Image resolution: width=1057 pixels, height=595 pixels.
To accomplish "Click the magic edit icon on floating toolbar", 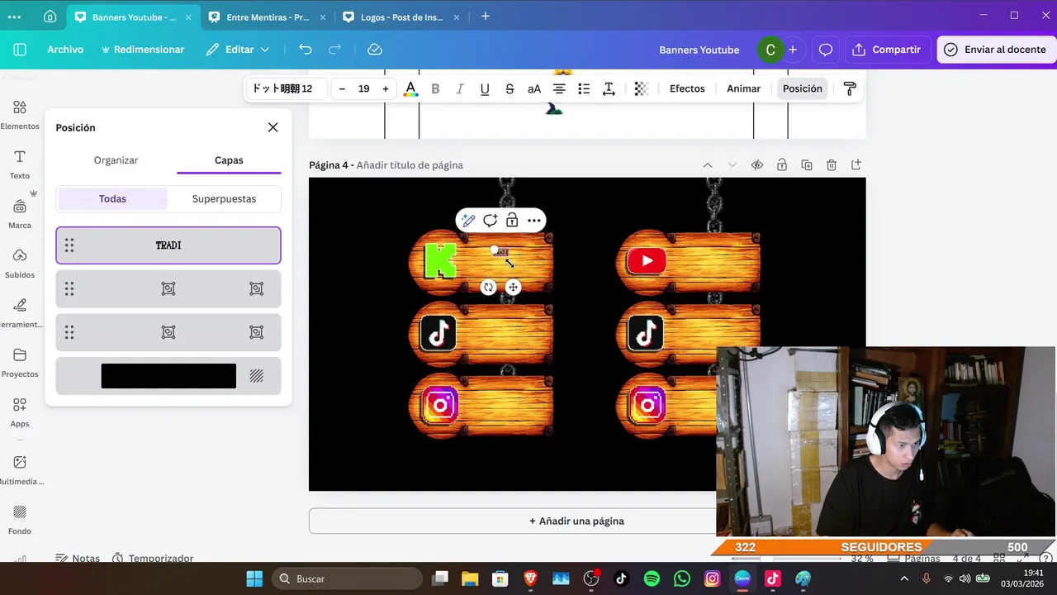I will [468, 221].
